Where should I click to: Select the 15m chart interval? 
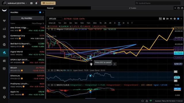(88, 23)
